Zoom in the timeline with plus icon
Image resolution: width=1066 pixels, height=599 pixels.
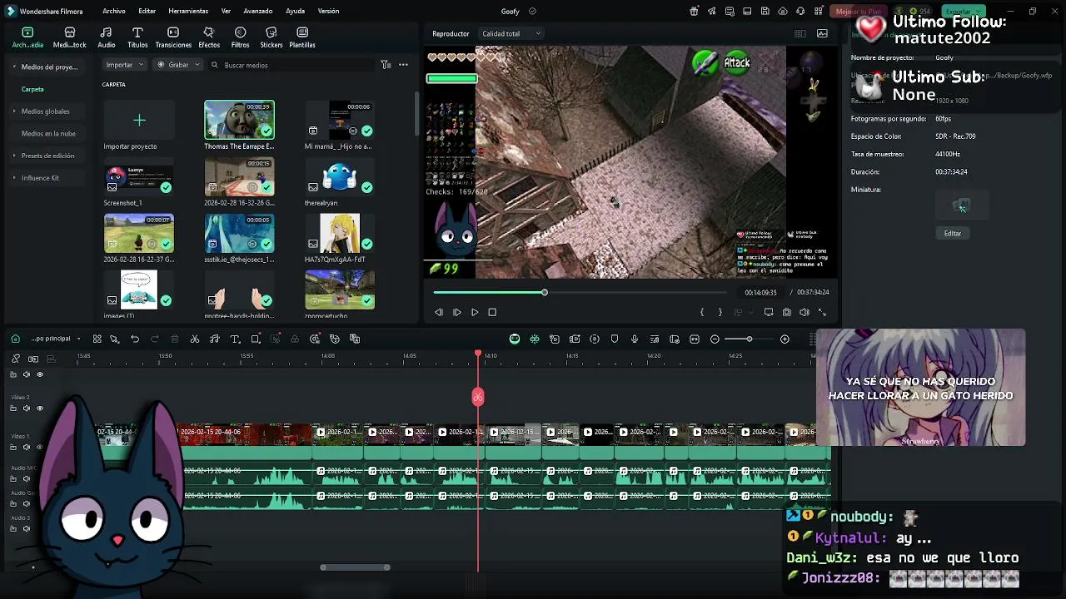(785, 339)
